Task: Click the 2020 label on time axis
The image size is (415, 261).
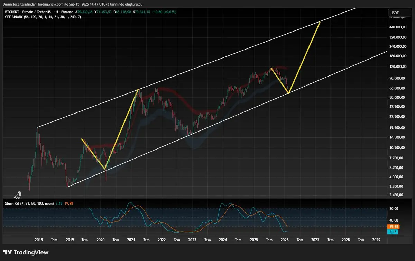Action: [x=101, y=240]
